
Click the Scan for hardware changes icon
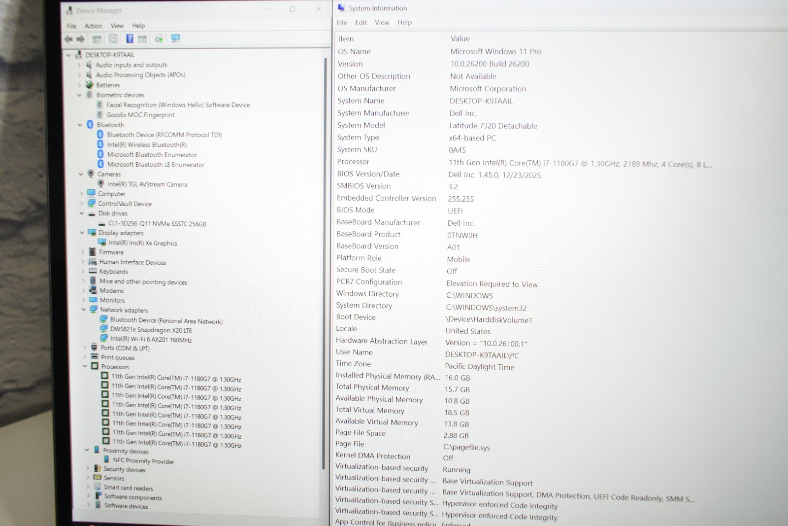point(159,39)
